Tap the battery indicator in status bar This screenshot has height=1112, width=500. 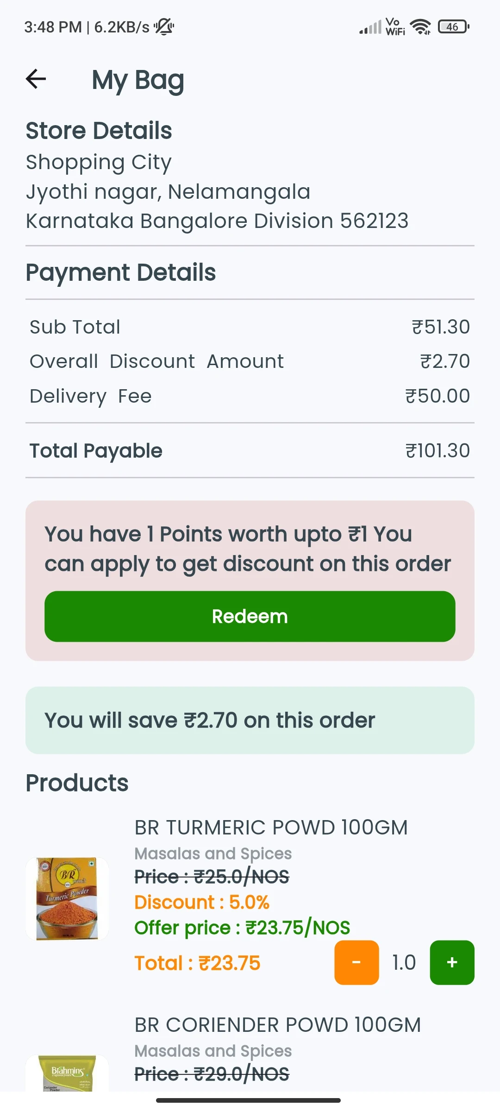[x=454, y=27]
